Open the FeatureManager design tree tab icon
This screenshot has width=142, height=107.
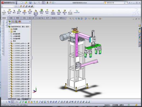(x=10, y=22)
